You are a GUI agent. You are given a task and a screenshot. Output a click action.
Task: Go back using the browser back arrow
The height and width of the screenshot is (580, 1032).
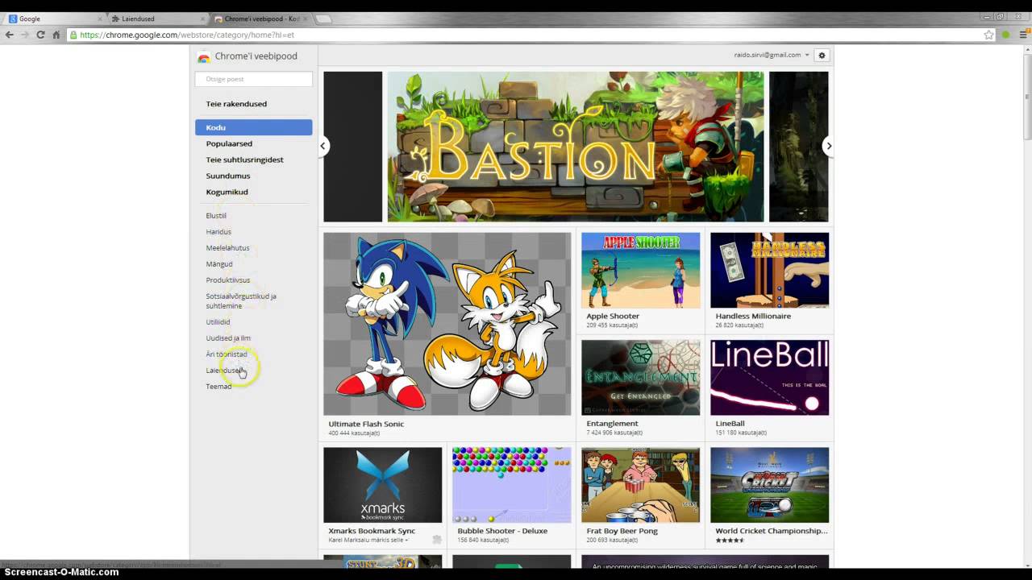pos(10,35)
